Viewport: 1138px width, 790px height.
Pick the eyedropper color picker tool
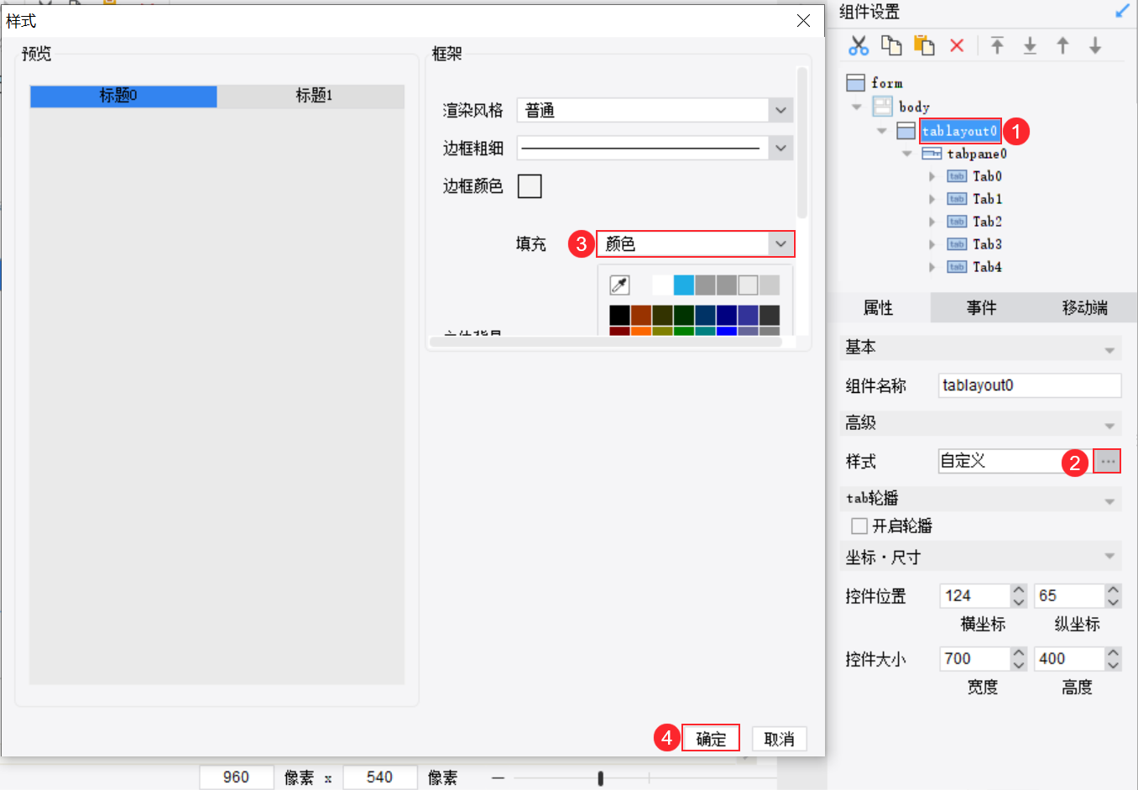click(619, 285)
